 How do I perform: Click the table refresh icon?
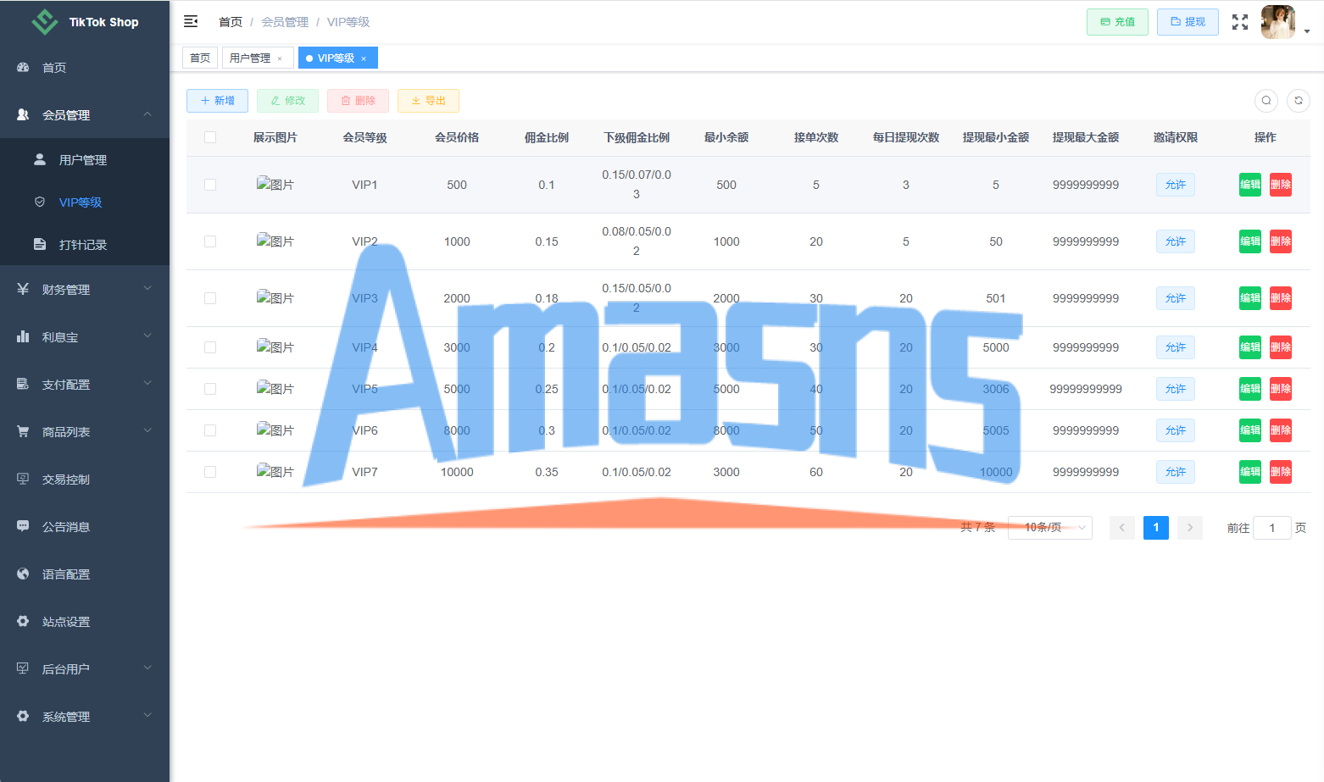(1299, 101)
